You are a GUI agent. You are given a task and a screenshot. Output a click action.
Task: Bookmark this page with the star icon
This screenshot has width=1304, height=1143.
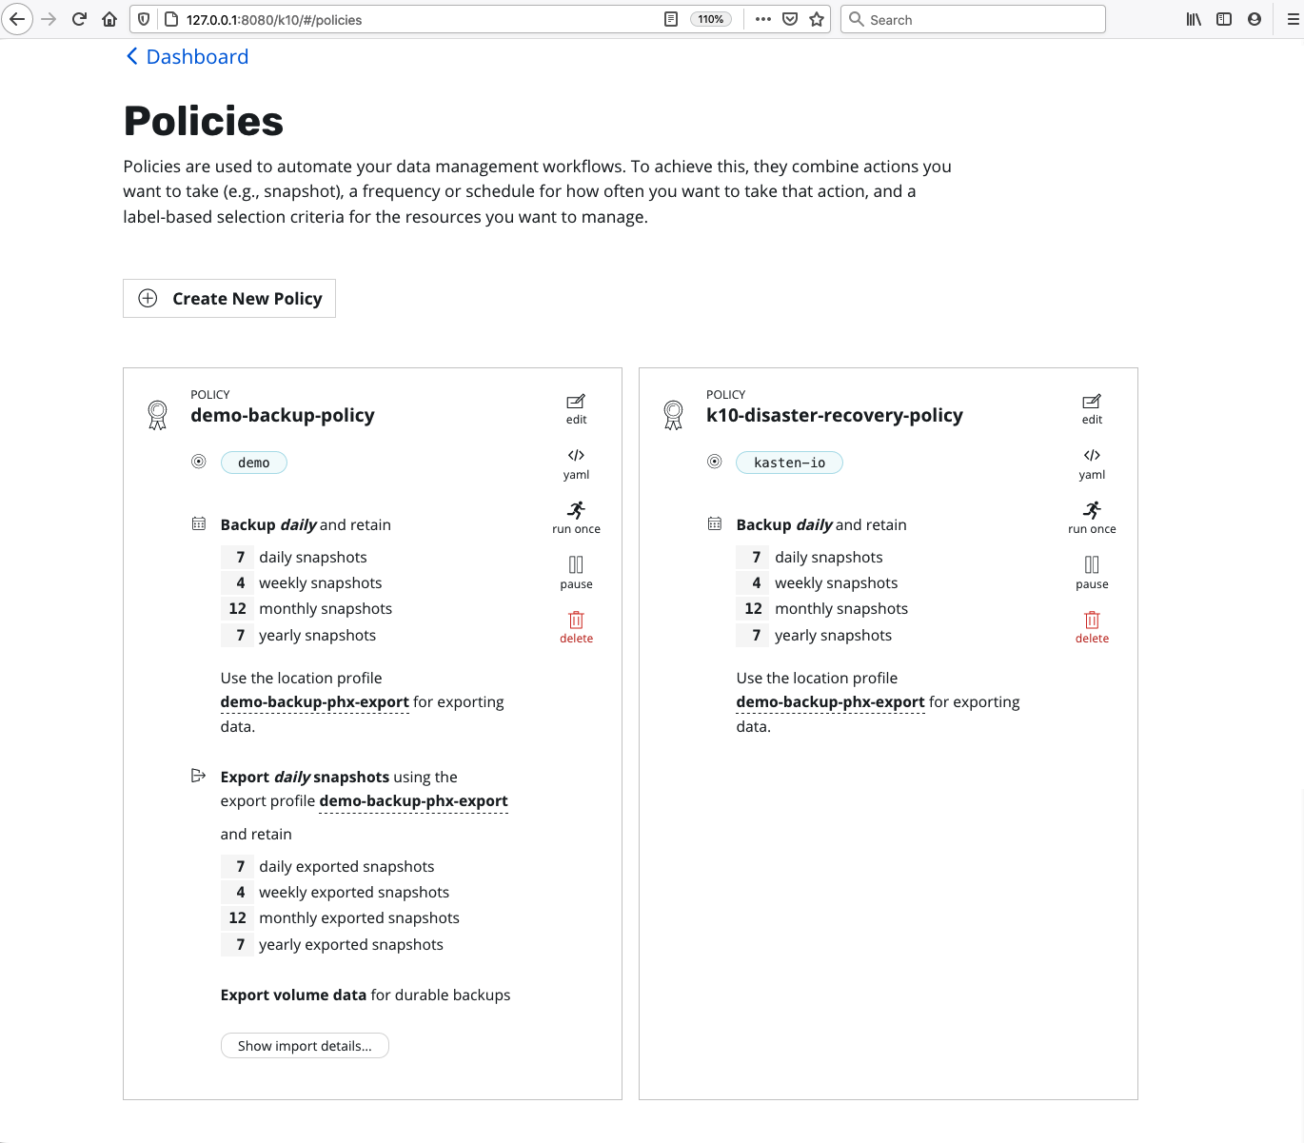coord(816,19)
